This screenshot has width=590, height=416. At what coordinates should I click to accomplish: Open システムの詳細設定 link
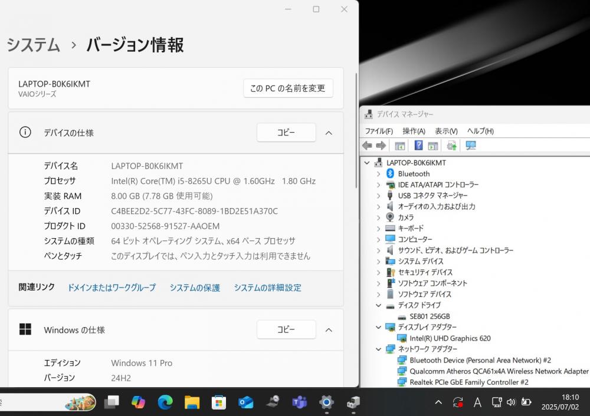point(267,288)
